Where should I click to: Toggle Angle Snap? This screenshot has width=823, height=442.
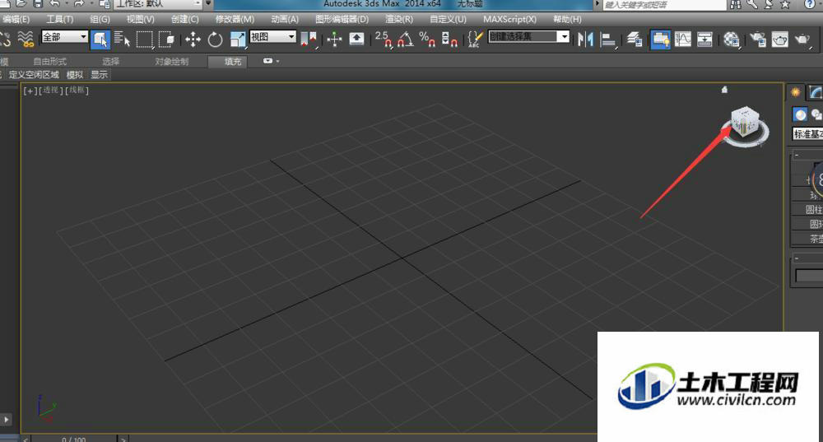(x=405, y=40)
